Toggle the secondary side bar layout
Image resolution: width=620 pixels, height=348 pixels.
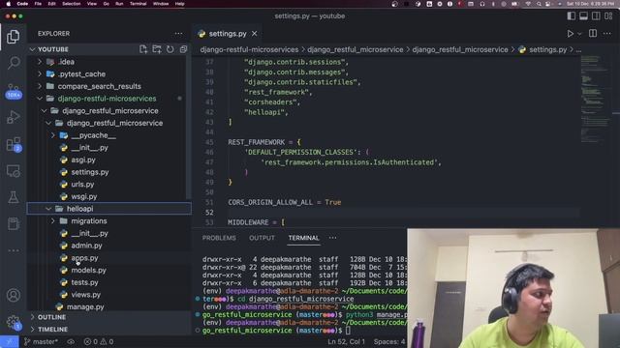tap(596, 15)
